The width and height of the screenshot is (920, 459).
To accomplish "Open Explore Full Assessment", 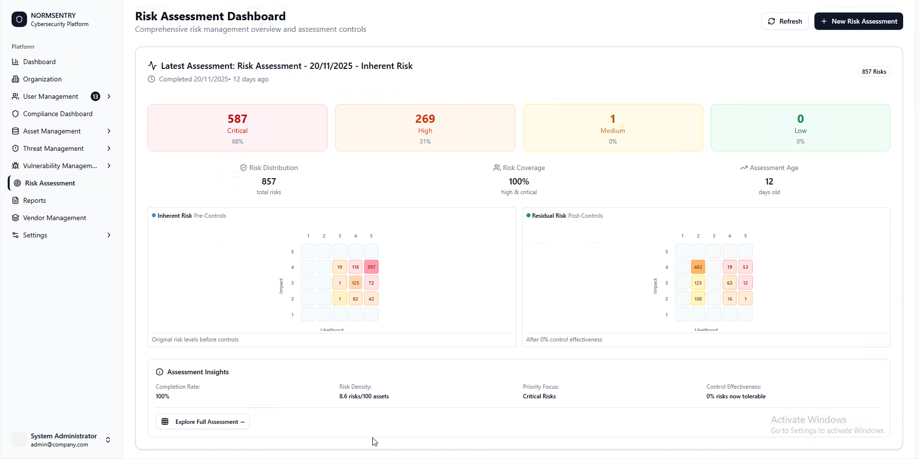I will (203, 421).
